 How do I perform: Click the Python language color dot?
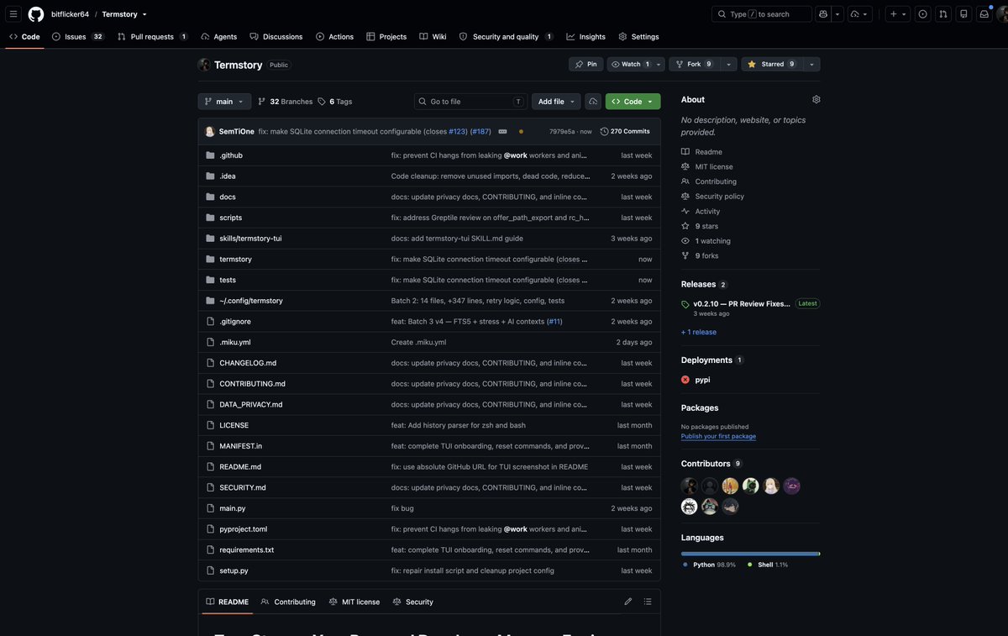tap(685, 565)
